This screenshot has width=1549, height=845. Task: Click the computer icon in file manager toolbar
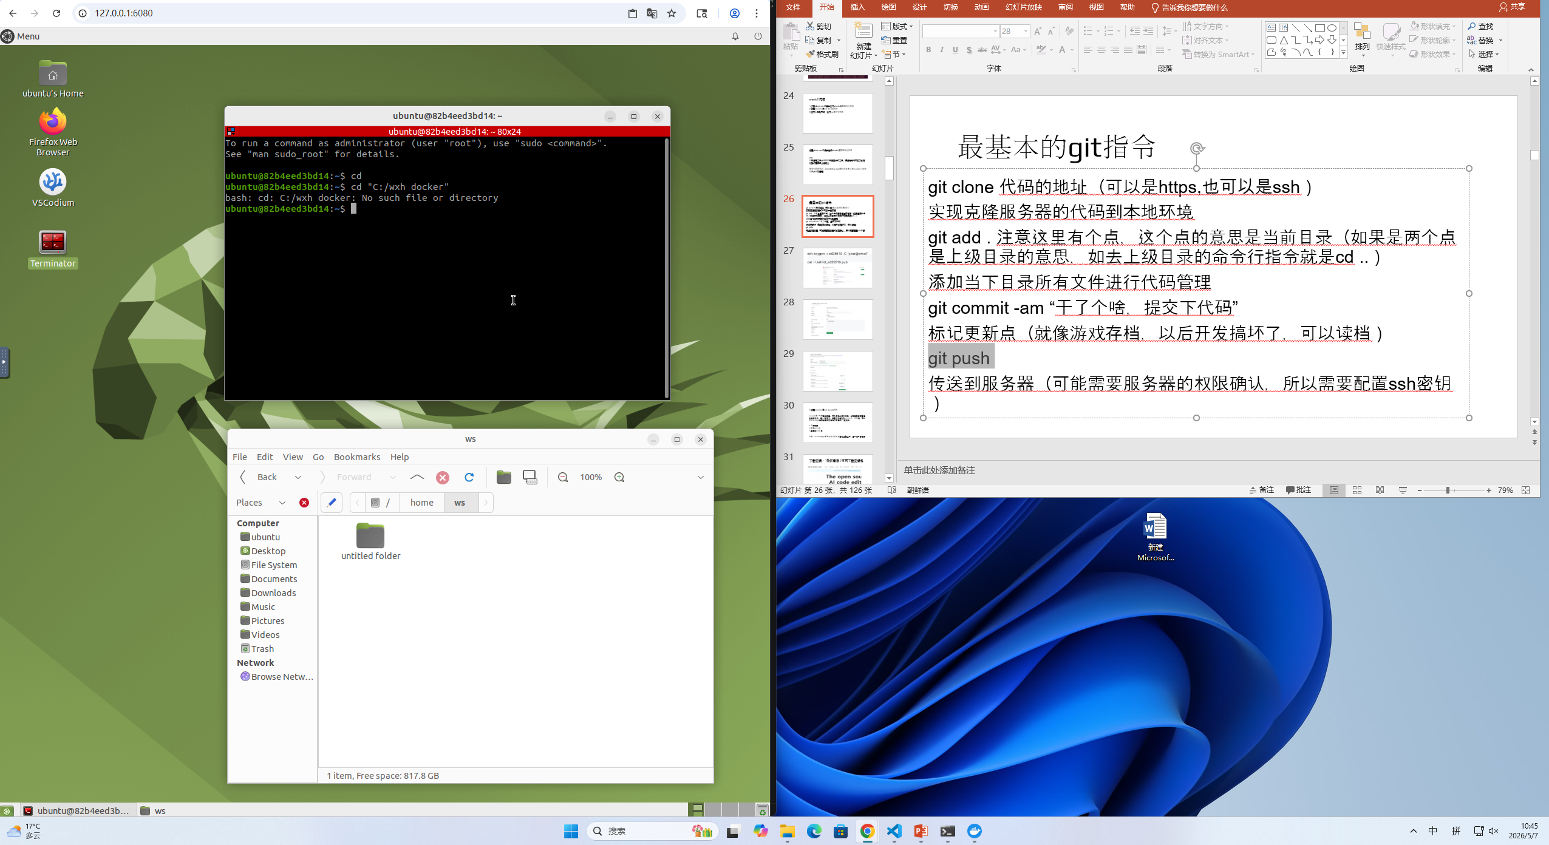point(529,477)
